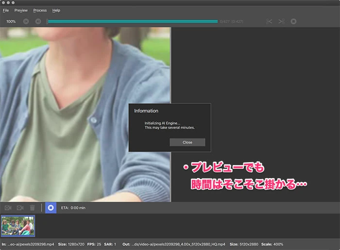340x250 pixels.
Task: Select the group video thumbnail in the queue
Action: click(x=18, y=226)
